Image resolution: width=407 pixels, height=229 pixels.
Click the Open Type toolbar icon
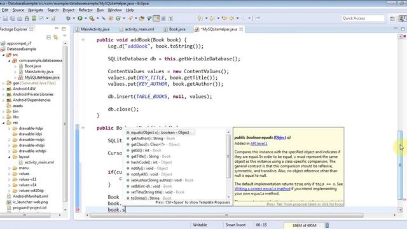[141, 18]
